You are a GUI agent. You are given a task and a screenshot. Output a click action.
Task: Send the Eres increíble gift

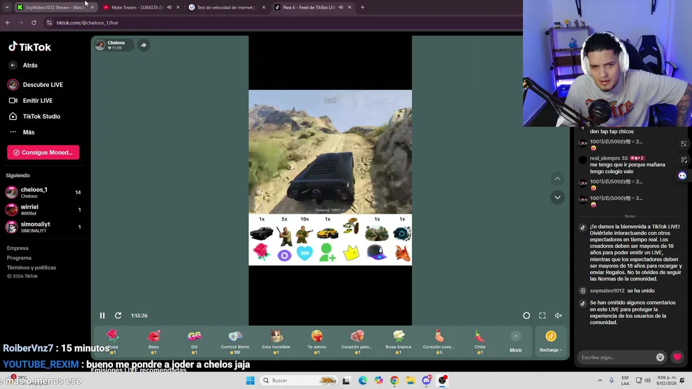(x=276, y=341)
